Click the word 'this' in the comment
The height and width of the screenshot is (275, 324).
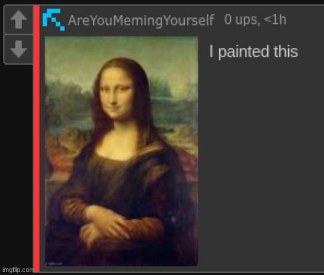pos(286,51)
